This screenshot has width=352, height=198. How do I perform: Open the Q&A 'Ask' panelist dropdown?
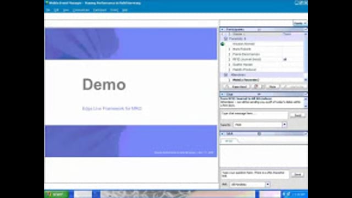pos(268,185)
